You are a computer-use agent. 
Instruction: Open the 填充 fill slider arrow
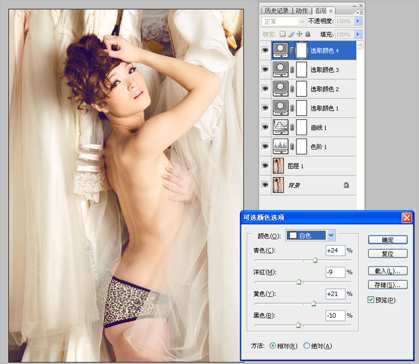(x=358, y=34)
